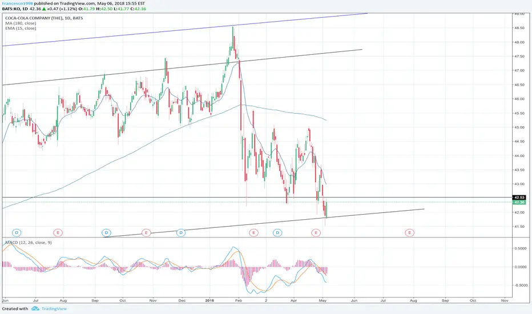The image size is (532, 314).
Task: Click the black 42.53 price label
Action: [519, 197]
